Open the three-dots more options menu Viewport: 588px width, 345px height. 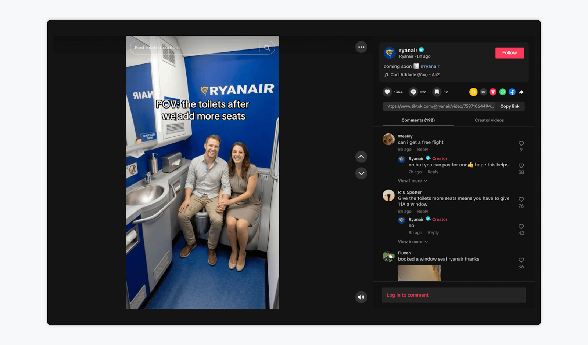[361, 47]
